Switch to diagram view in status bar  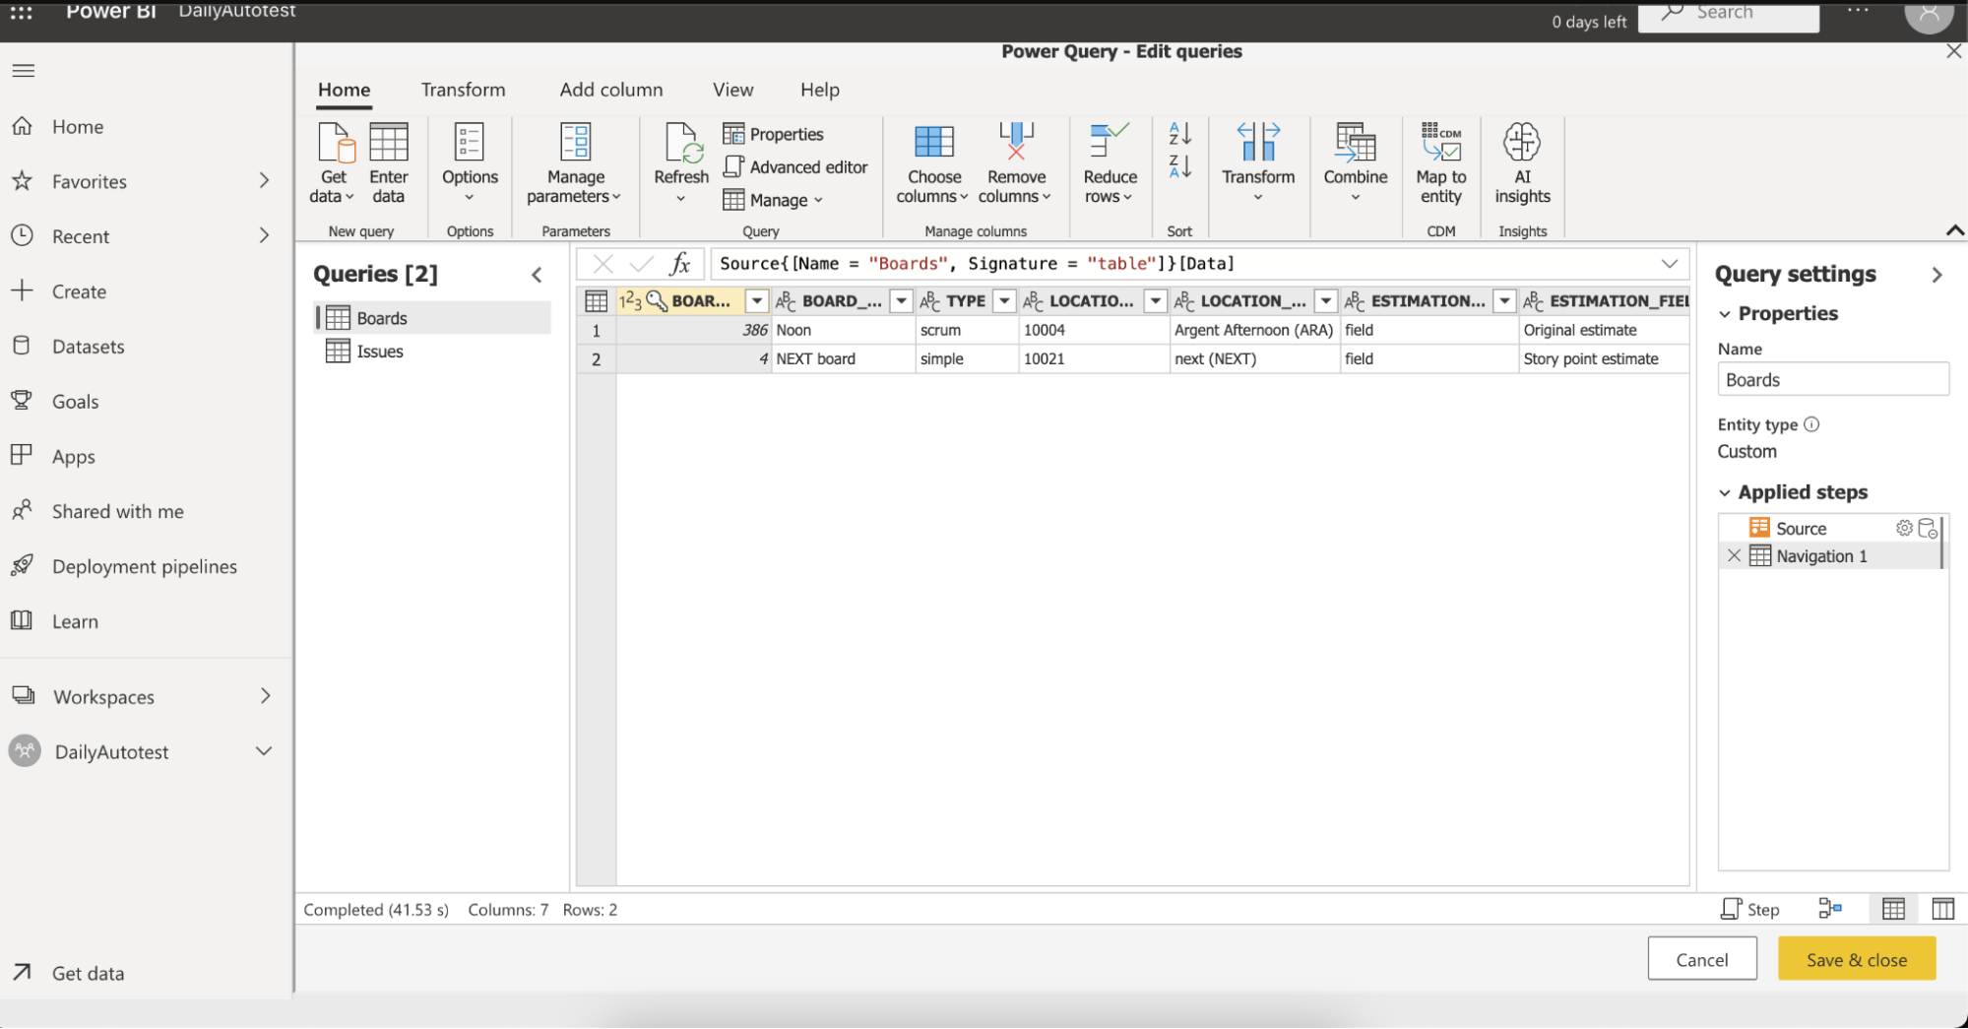tap(1830, 909)
